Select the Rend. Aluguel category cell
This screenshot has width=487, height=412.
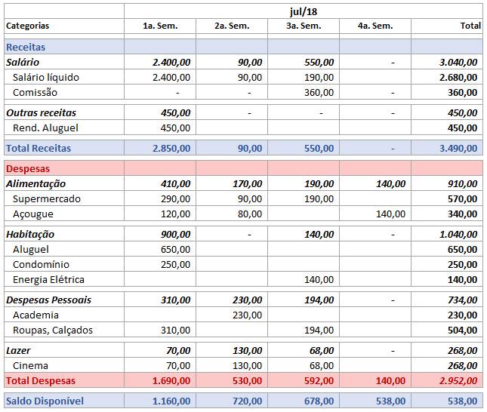click(x=46, y=128)
